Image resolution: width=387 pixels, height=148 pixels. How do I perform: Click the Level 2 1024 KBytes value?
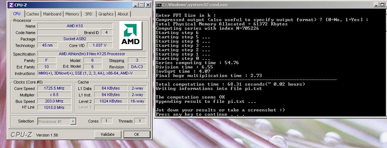[111, 101]
